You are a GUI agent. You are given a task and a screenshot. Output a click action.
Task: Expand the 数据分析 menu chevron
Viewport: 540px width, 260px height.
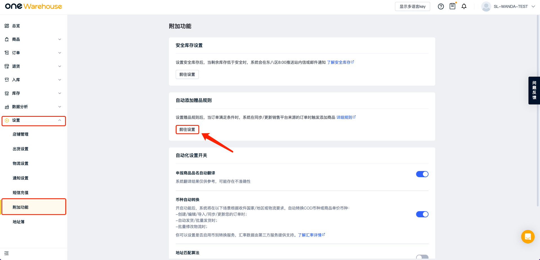[x=60, y=107]
